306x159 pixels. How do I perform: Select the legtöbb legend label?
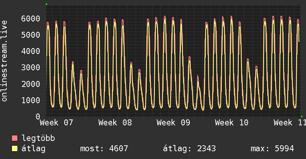[x=38, y=138]
